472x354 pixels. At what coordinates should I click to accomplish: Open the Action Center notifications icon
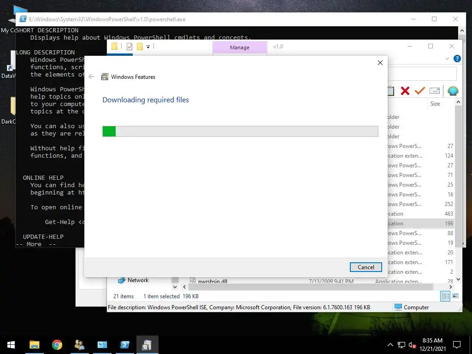coord(457,345)
